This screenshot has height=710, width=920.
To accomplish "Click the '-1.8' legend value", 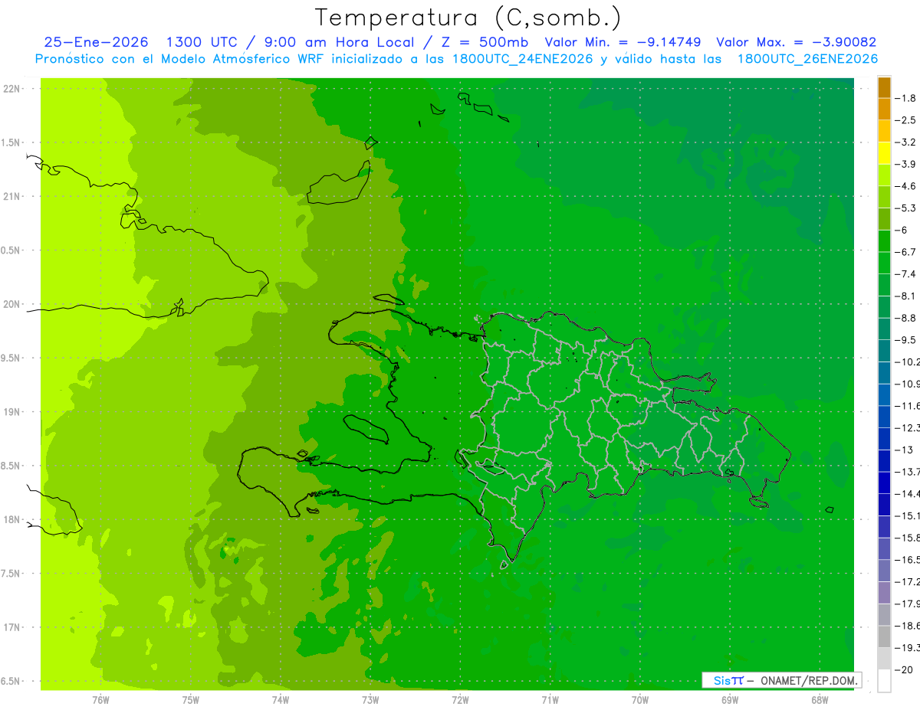I will tap(905, 98).
